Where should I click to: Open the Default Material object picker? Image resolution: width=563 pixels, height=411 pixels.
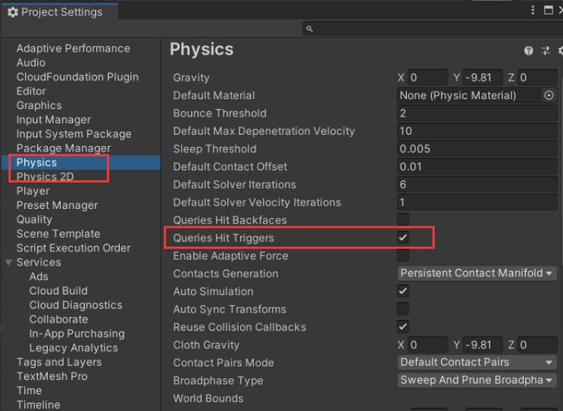(549, 95)
